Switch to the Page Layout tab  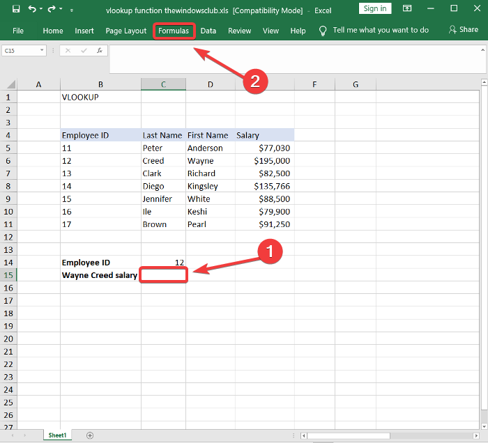click(x=125, y=31)
